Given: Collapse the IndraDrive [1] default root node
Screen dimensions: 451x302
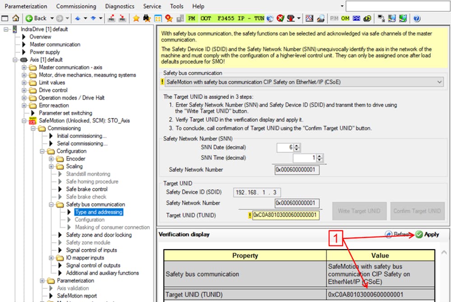Looking at the screenshot, I should [x=6, y=29].
